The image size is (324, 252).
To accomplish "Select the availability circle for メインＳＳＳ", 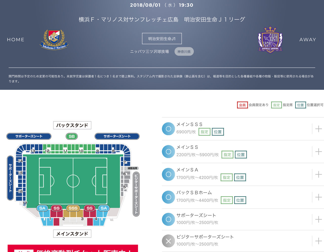I will pyautogui.click(x=168, y=129).
